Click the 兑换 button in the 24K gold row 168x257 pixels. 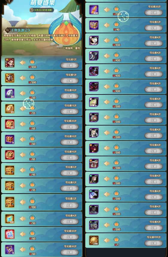pyautogui.click(x=154, y=243)
